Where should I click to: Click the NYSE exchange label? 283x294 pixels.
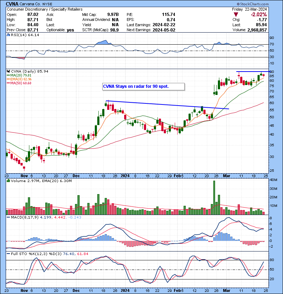coord(47,4)
